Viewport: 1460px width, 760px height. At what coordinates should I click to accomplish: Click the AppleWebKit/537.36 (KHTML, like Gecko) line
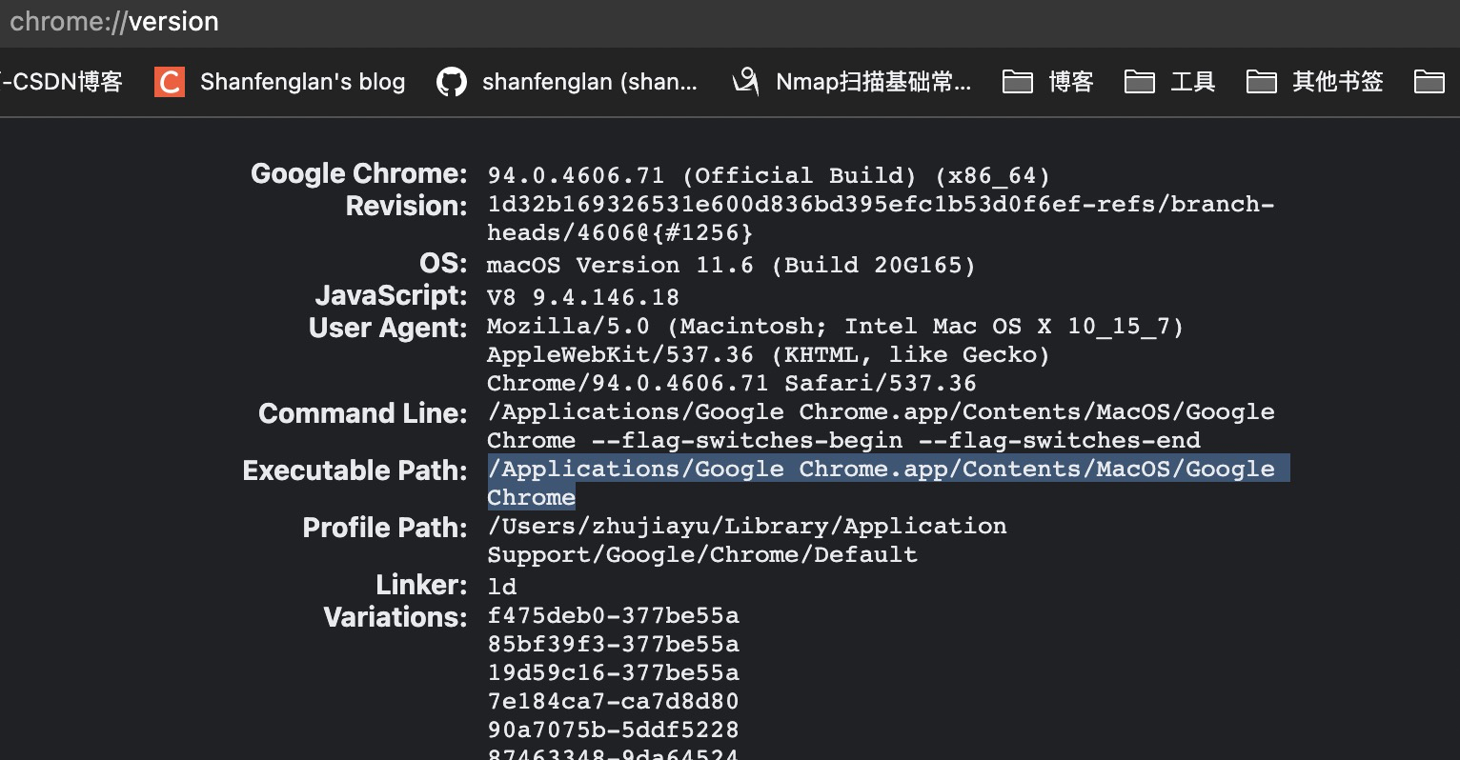pyautogui.click(x=768, y=355)
